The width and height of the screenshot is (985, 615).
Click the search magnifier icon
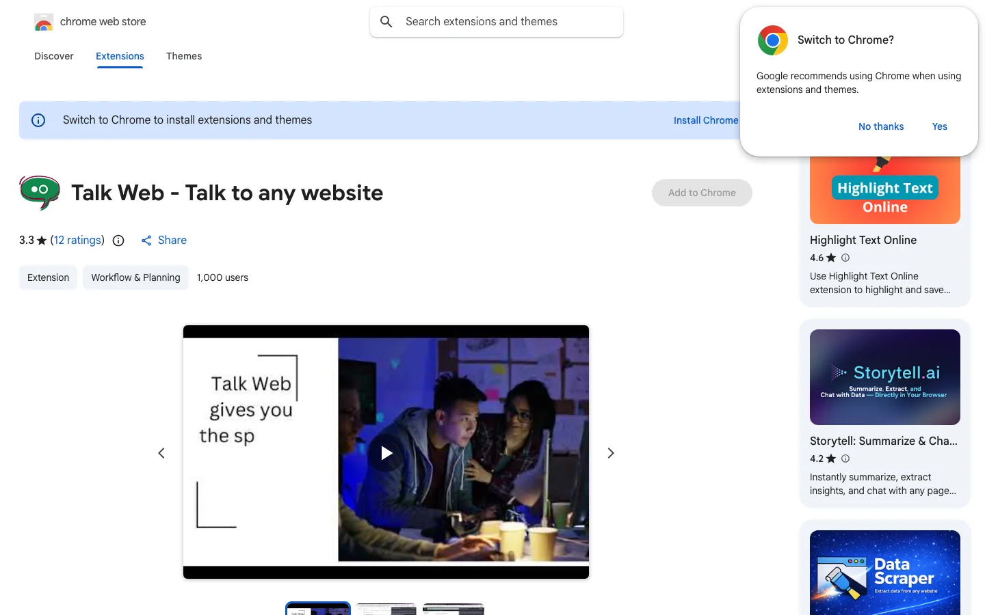tap(386, 22)
